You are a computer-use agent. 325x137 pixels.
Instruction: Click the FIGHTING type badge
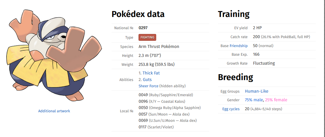click(147, 38)
